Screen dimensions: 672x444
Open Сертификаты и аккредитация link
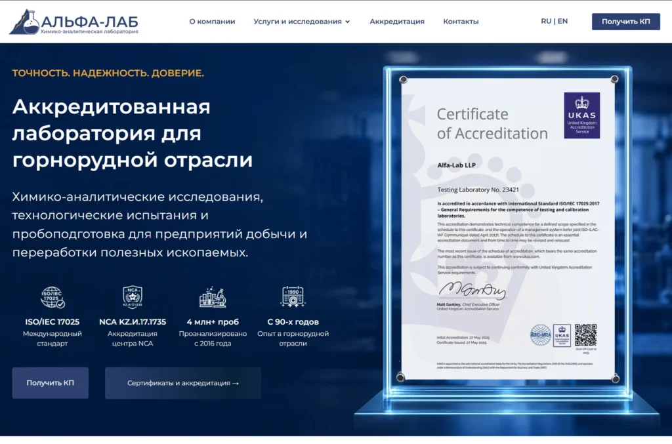pyautogui.click(x=183, y=383)
